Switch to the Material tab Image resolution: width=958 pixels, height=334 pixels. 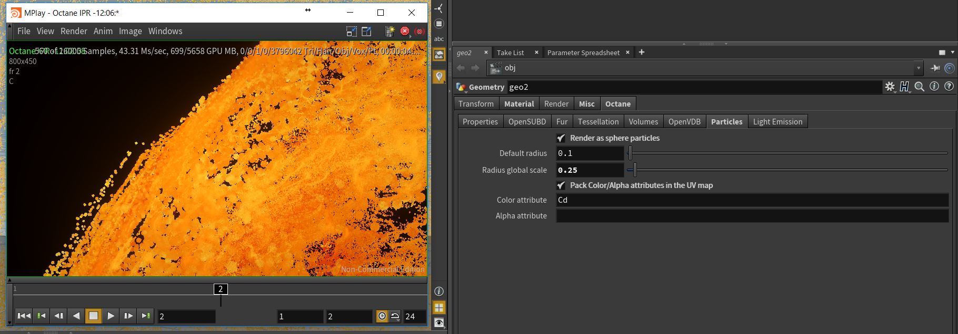519,103
